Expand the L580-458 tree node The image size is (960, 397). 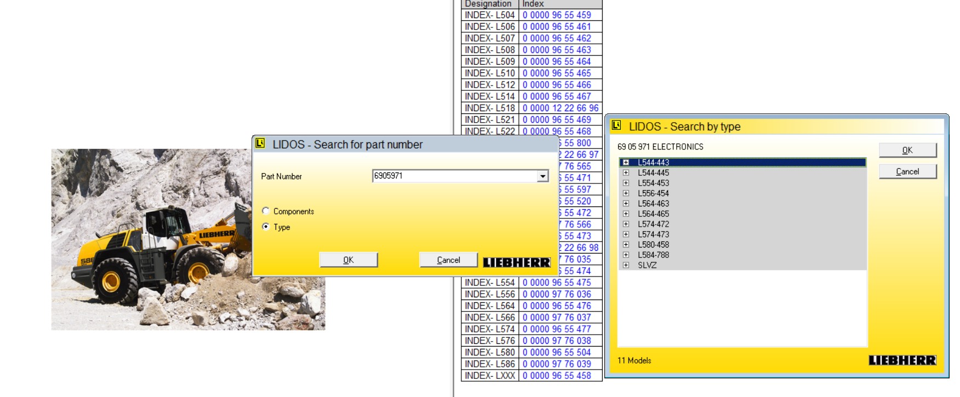click(x=626, y=245)
